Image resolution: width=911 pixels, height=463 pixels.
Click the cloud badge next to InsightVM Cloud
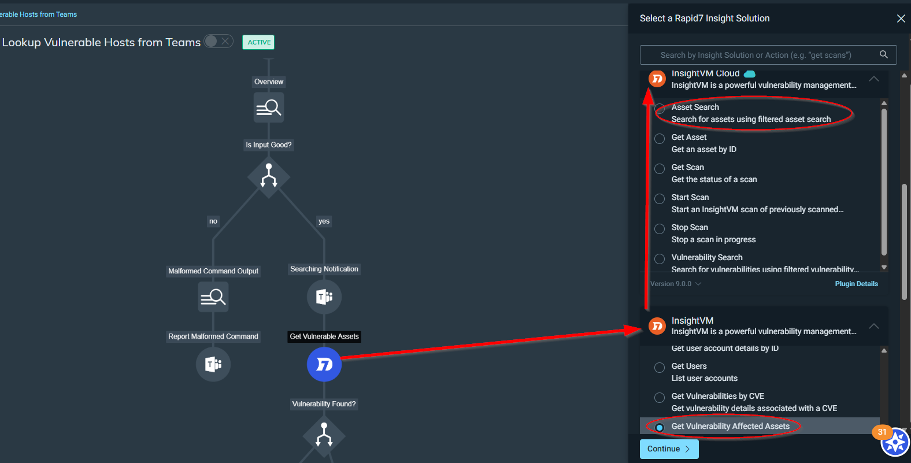coord(750,74)
